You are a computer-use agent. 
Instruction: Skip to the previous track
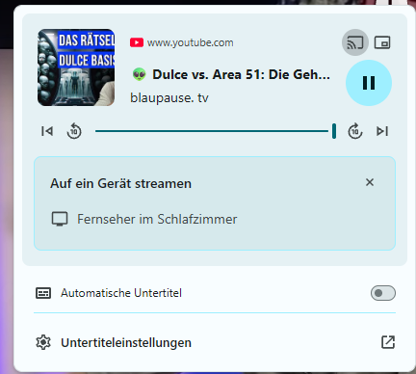(x=47, y=131)
